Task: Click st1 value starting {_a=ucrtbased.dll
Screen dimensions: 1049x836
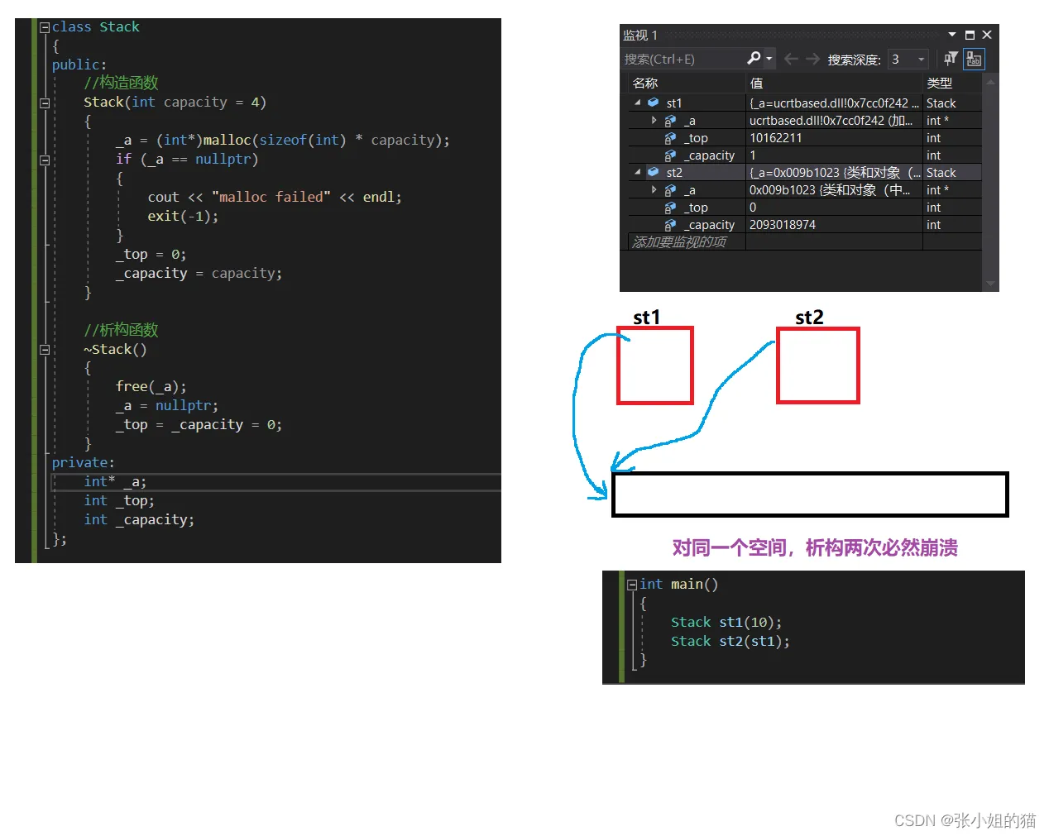Action: [x=834, y=103]
